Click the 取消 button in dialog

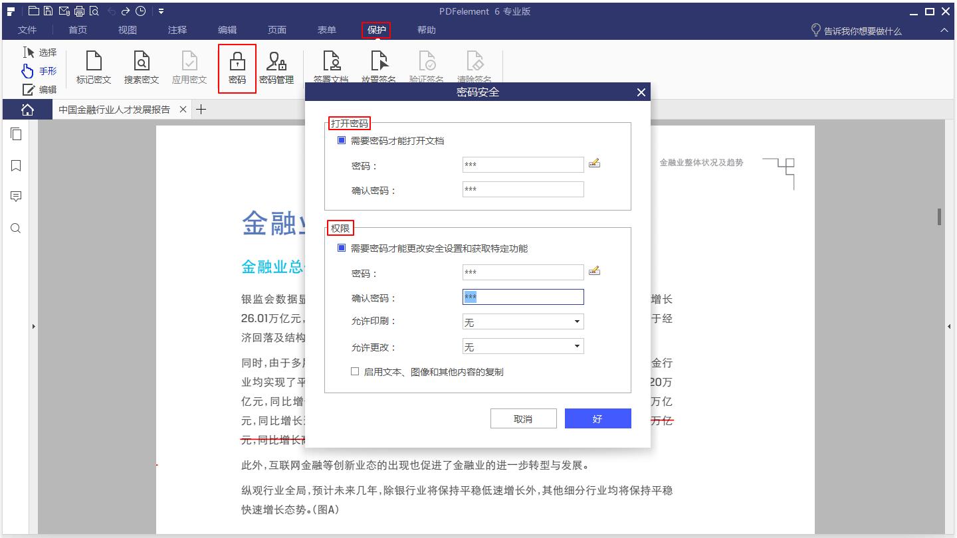point(523,418)
